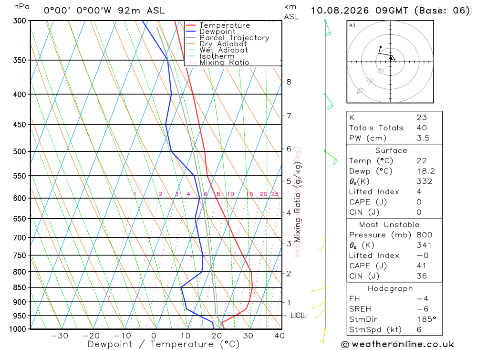Click the 5 km altitude label
This screenshot has width=477, height=350.
tap(289, 181)
